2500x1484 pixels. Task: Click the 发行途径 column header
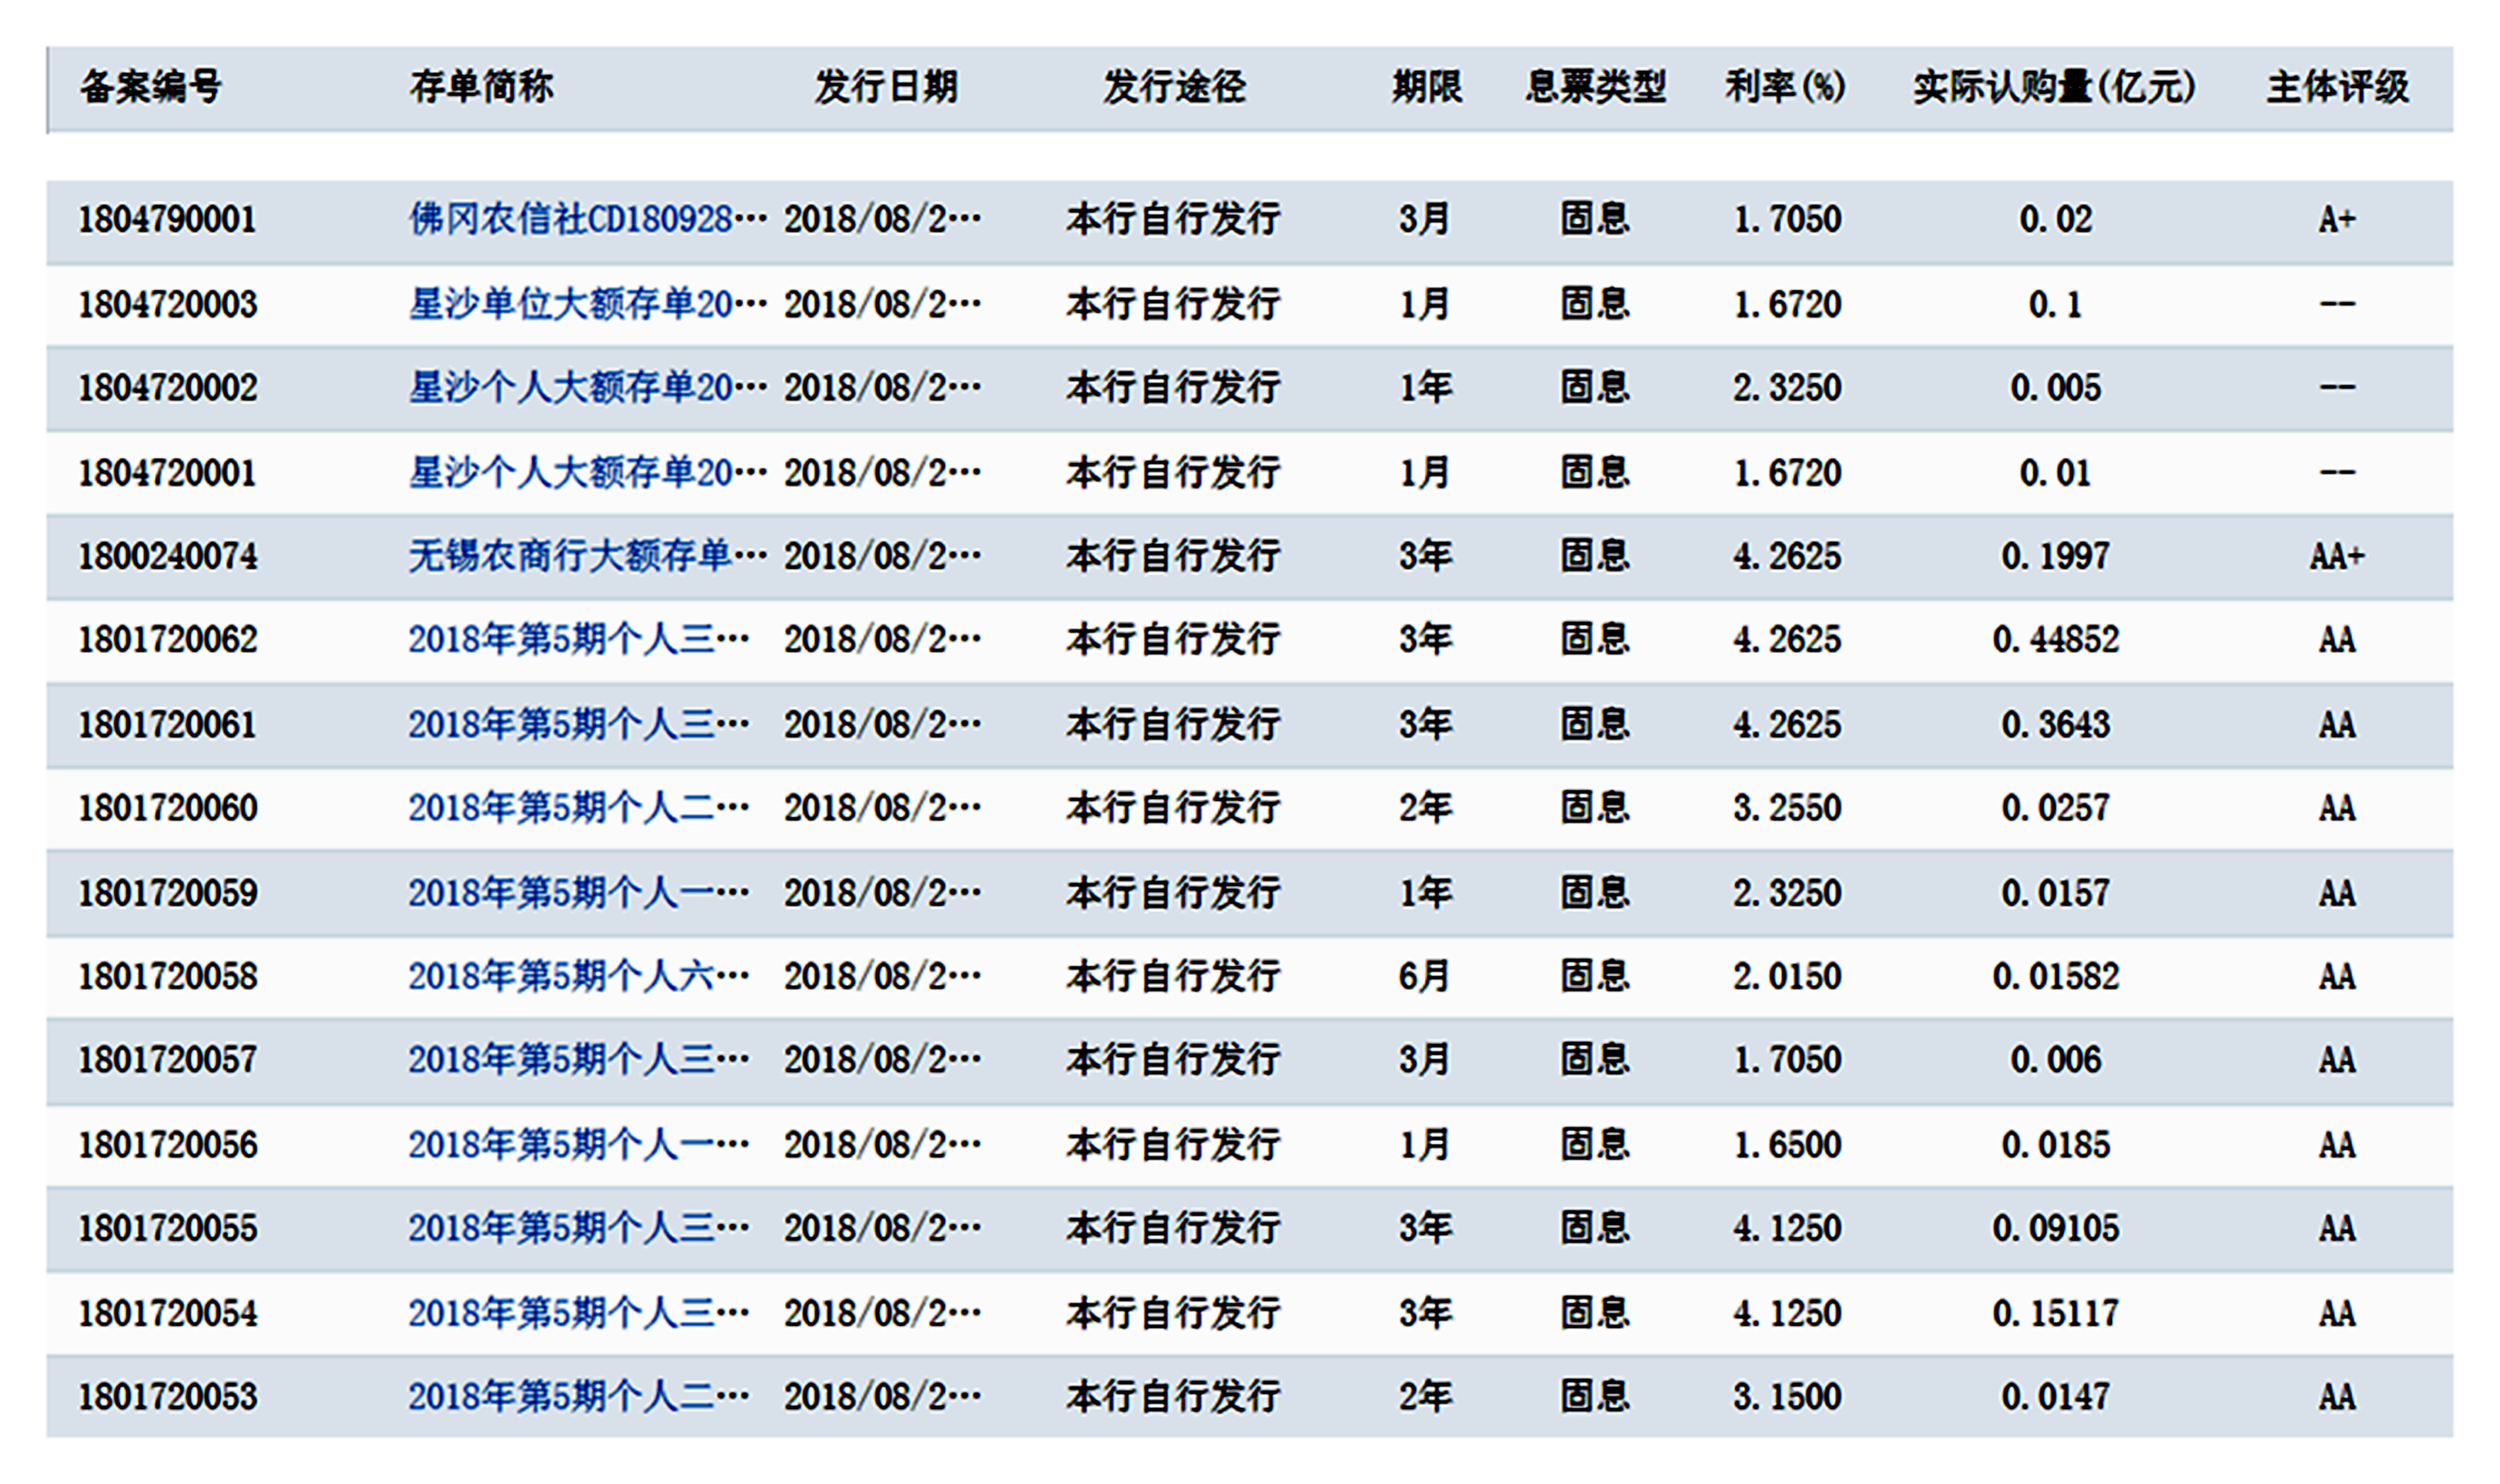1175,87
